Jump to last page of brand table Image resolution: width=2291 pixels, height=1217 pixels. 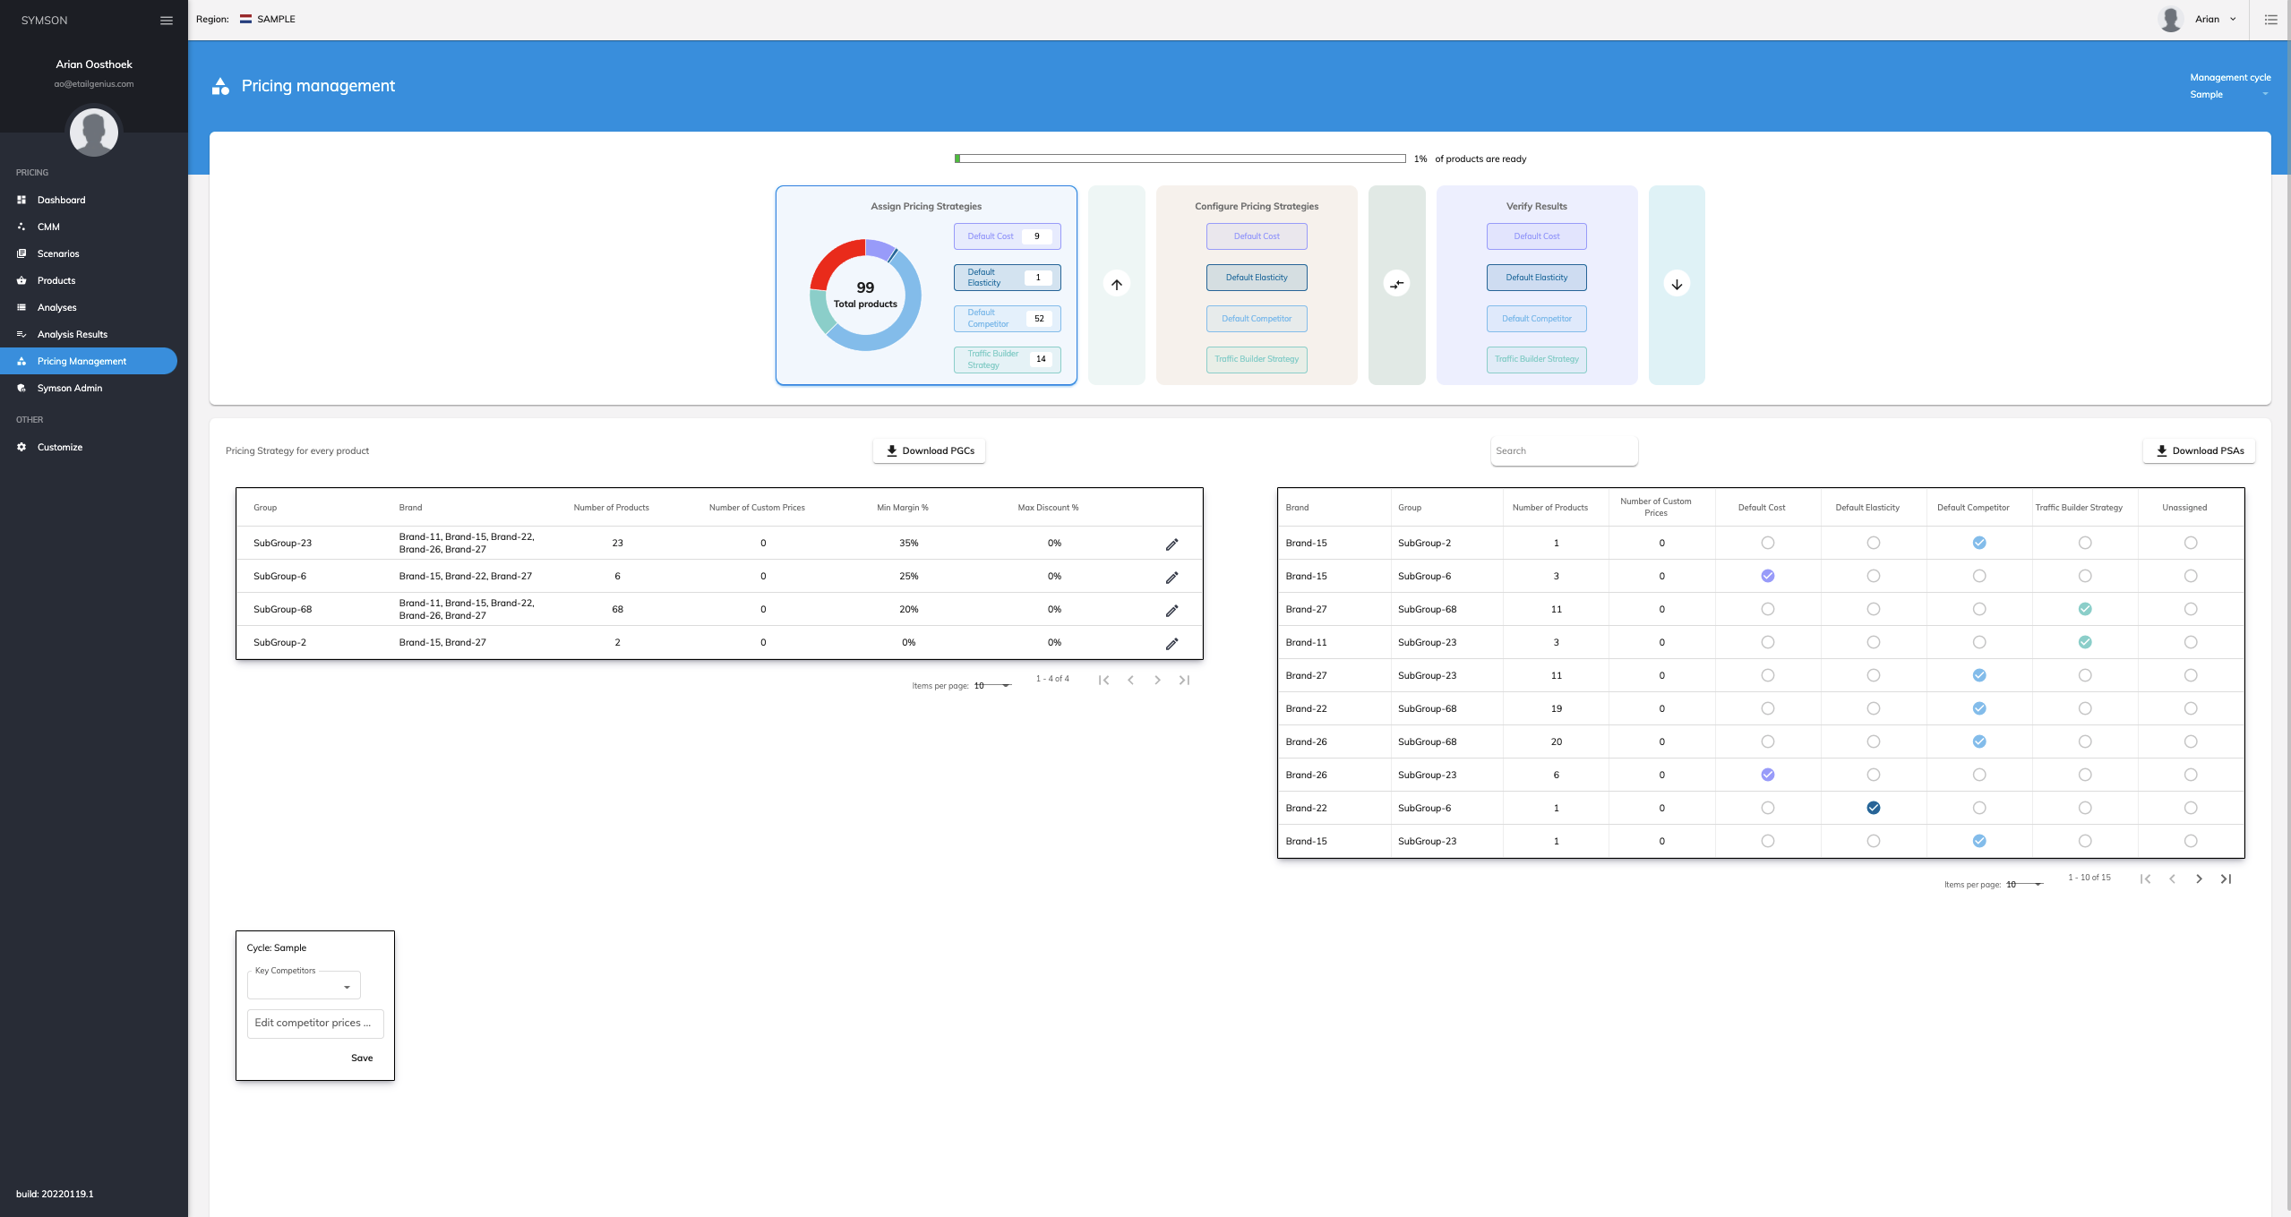pyautogui.click(x=2226, y=879)
